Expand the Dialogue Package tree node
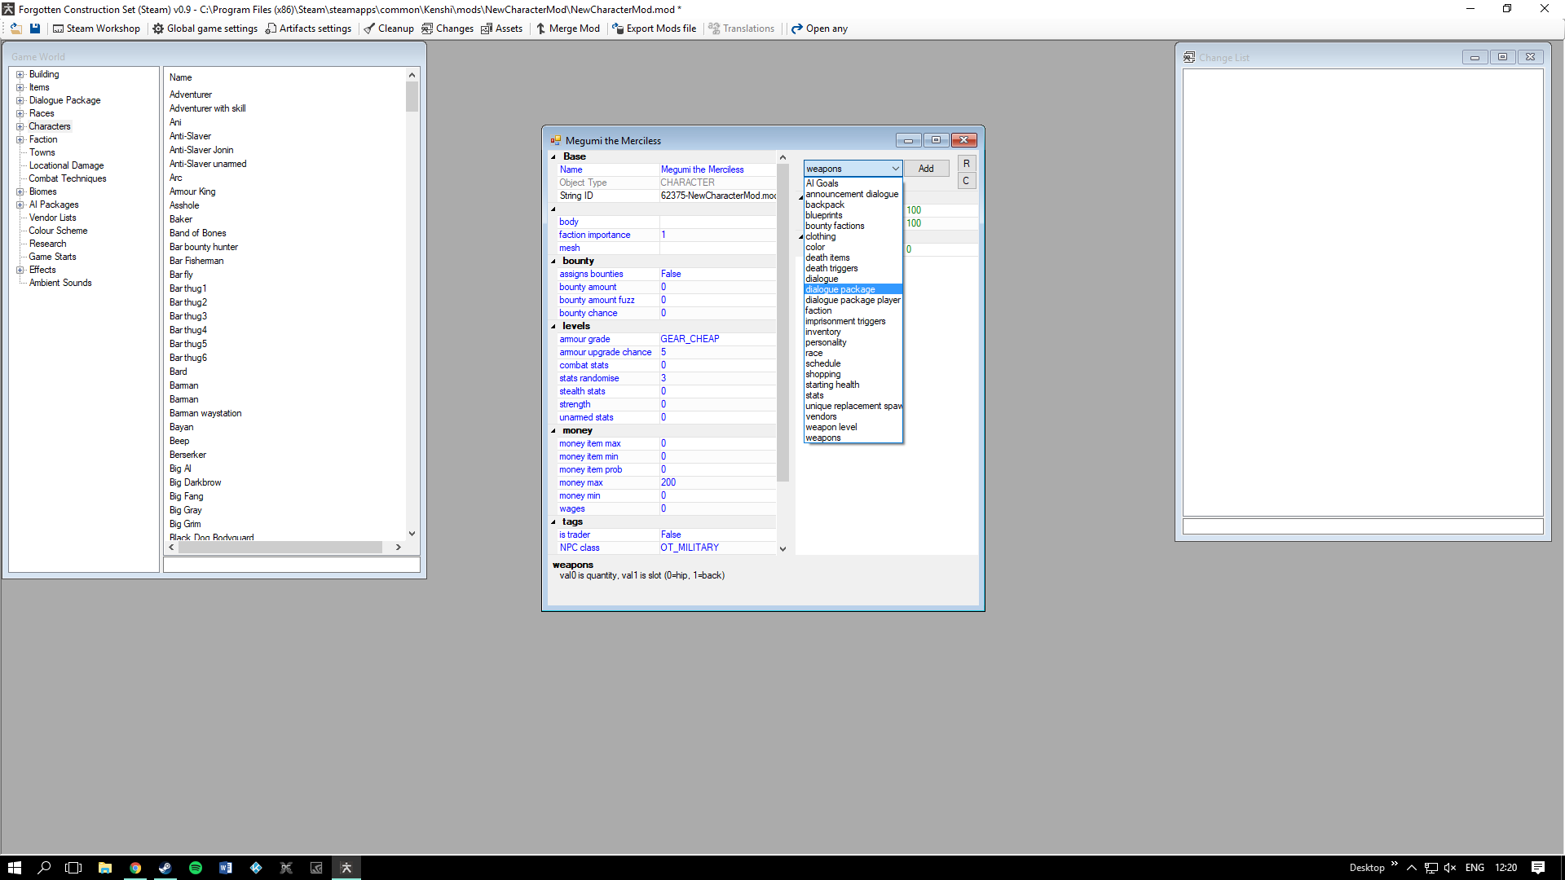Viewport: 1565px width, 880px height. [20, 100]
